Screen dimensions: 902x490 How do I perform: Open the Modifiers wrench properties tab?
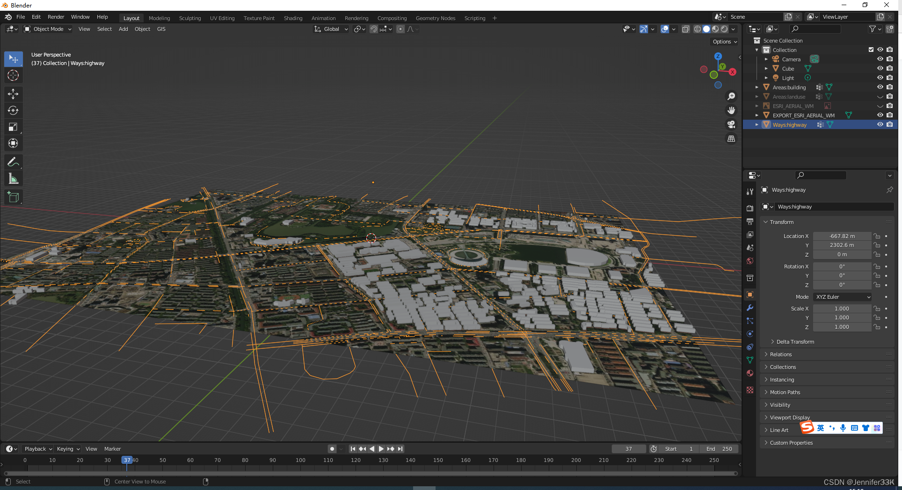(x=750, y=308)
